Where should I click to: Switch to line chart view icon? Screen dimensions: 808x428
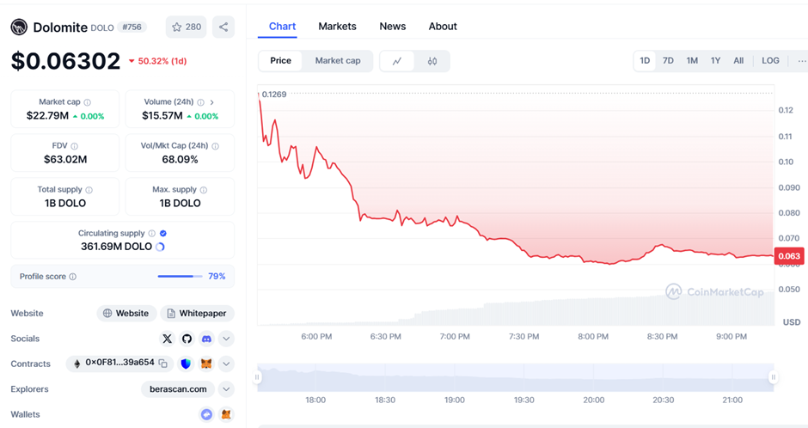tap(397, 61)
